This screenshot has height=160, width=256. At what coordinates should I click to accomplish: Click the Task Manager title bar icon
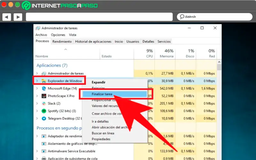[x=38, y=28]
